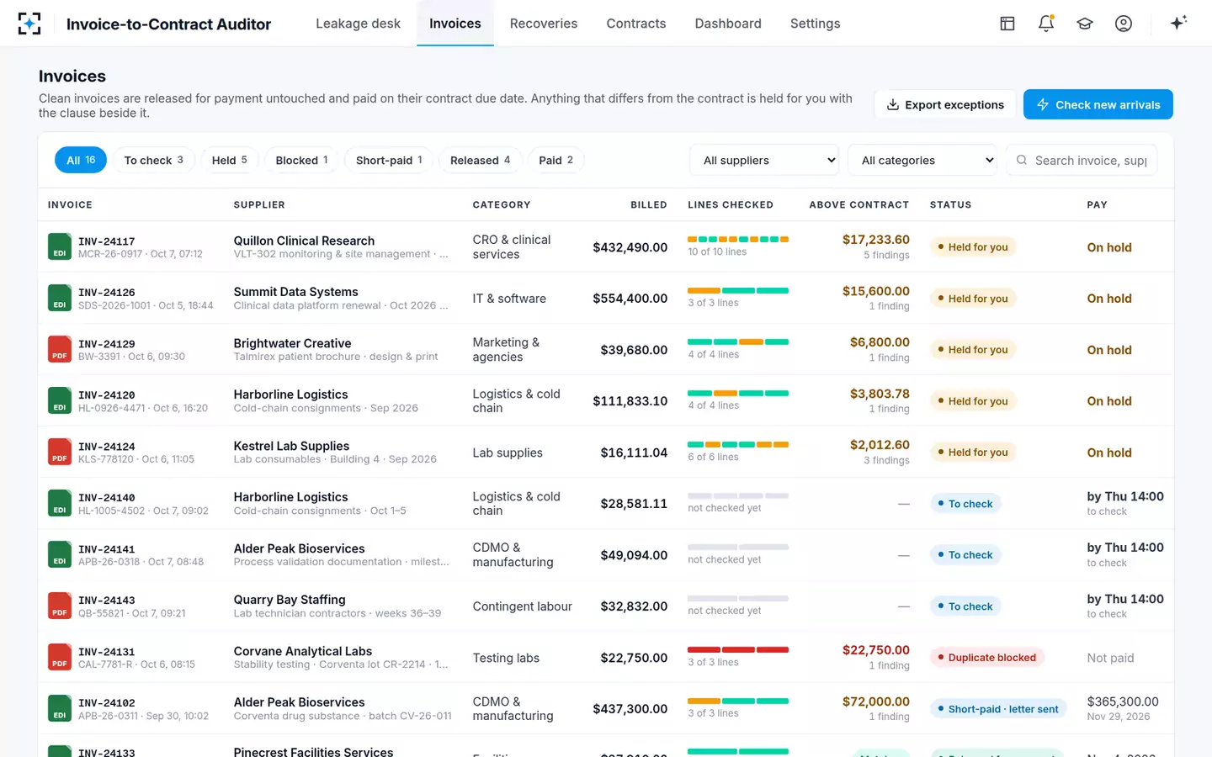Screen dimensions: 1212x757
Task: Open the graduation cap learning icon
Action: (1085, 24)
